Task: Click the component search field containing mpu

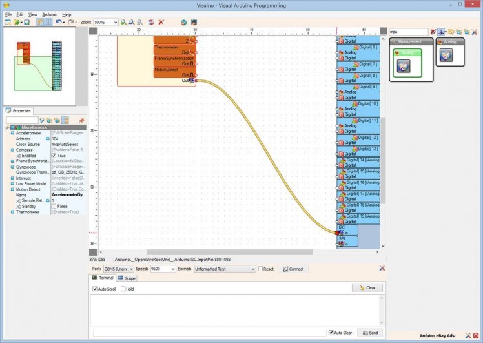Action: point(408,32)
